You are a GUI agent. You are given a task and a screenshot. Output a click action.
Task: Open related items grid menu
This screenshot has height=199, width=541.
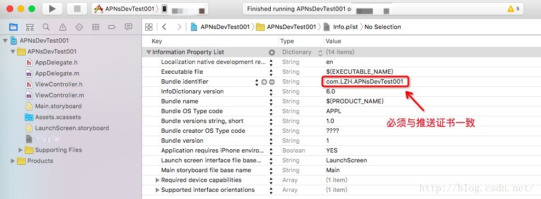click(x=149, y=27)
